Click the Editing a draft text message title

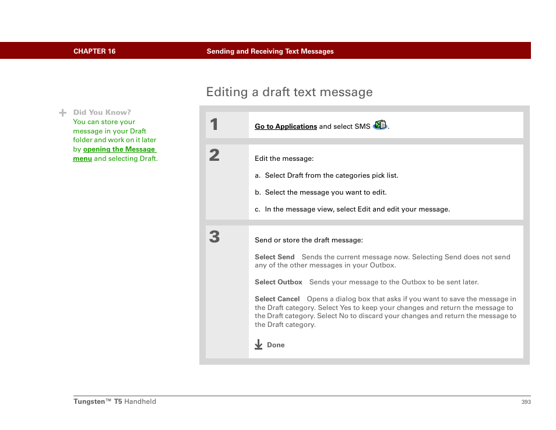click(289, 92)
